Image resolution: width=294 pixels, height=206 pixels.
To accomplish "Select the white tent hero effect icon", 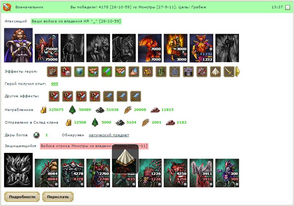I will coord(215,72).
